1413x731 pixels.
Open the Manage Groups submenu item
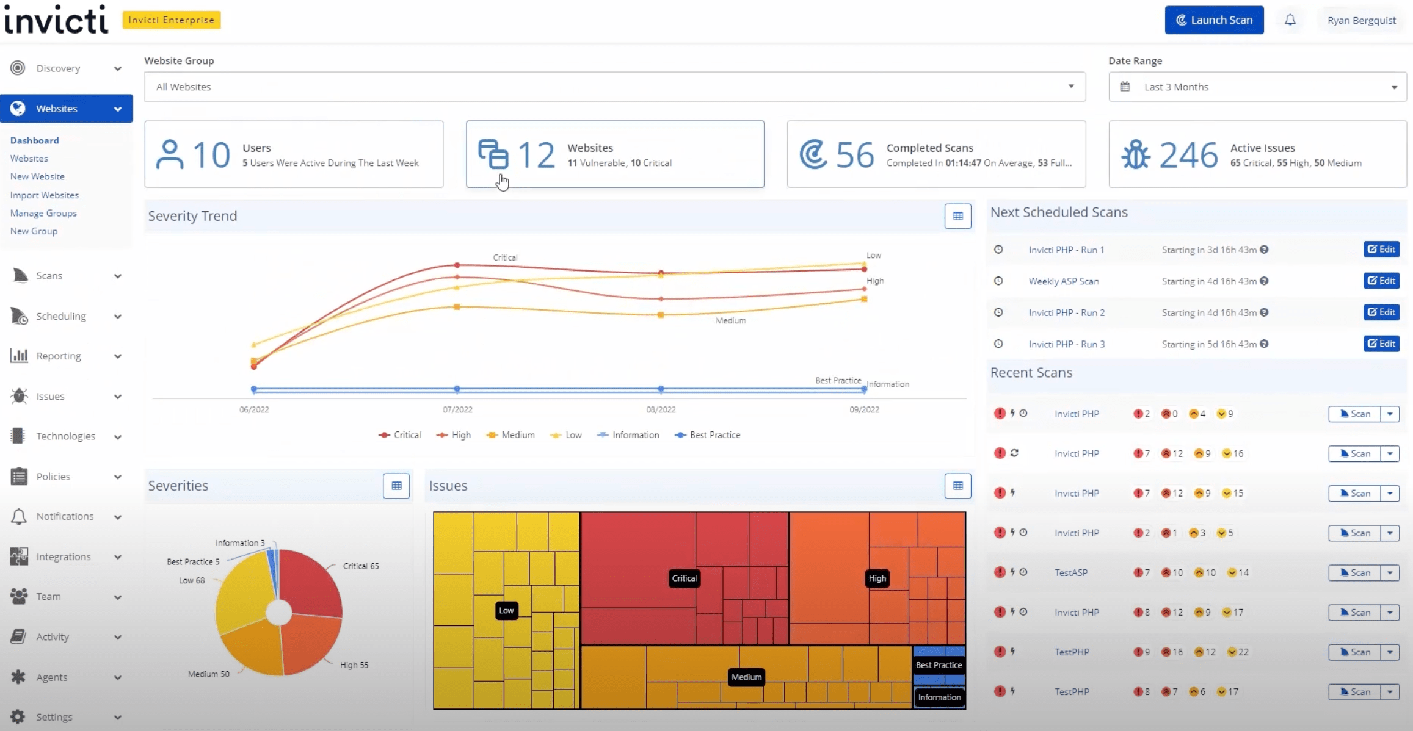[x=43, y=213]
